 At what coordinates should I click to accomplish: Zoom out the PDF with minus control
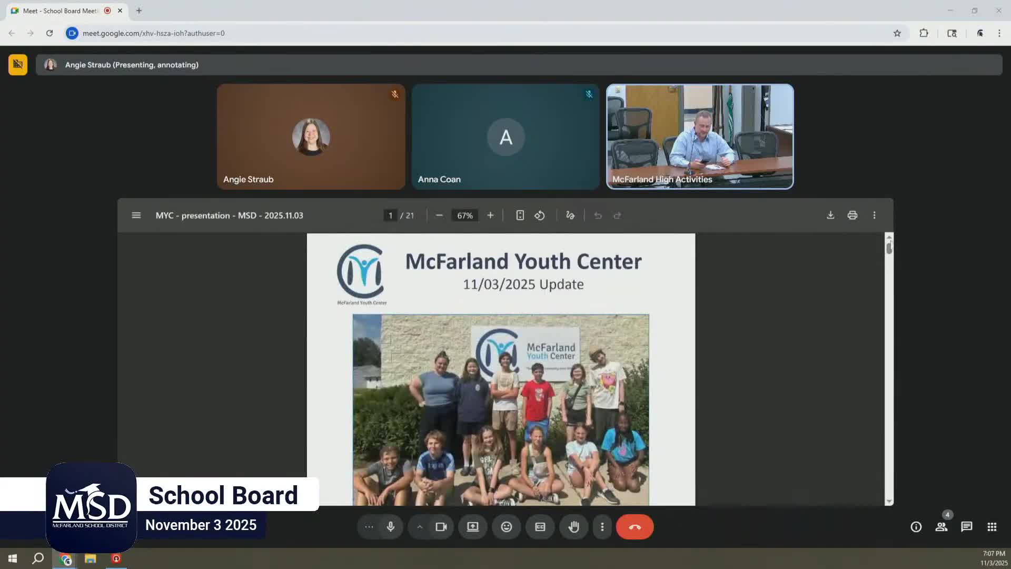439,215
